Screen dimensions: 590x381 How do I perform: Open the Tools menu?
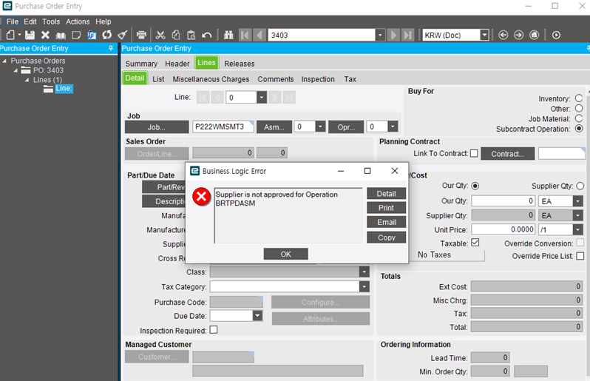click(x=51, y=21)
